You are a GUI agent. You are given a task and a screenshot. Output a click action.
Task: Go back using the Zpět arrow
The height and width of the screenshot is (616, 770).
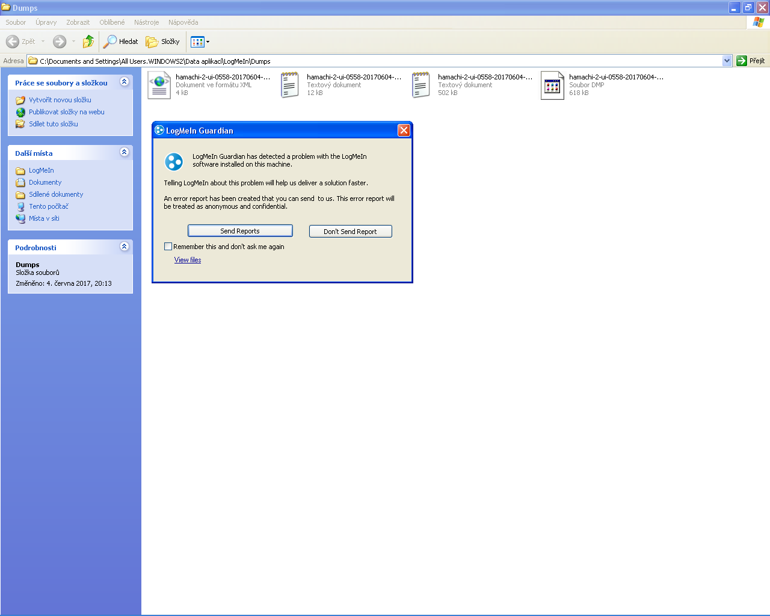click(x=20, y=42)
